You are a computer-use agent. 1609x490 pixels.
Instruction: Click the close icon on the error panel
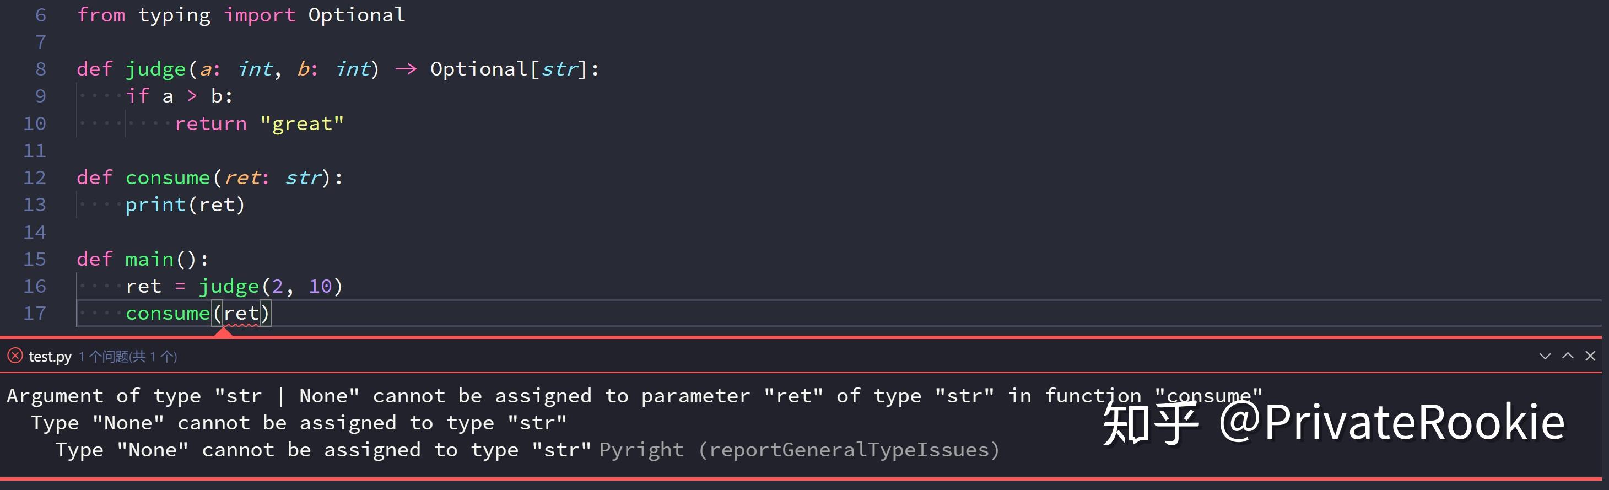(x=1590, y=356)
